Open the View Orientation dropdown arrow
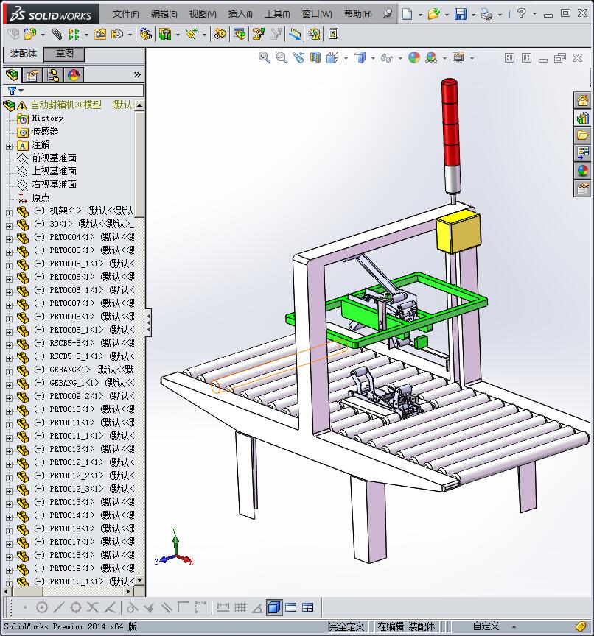This screenshot has height=636, width=594. [346, 58]
